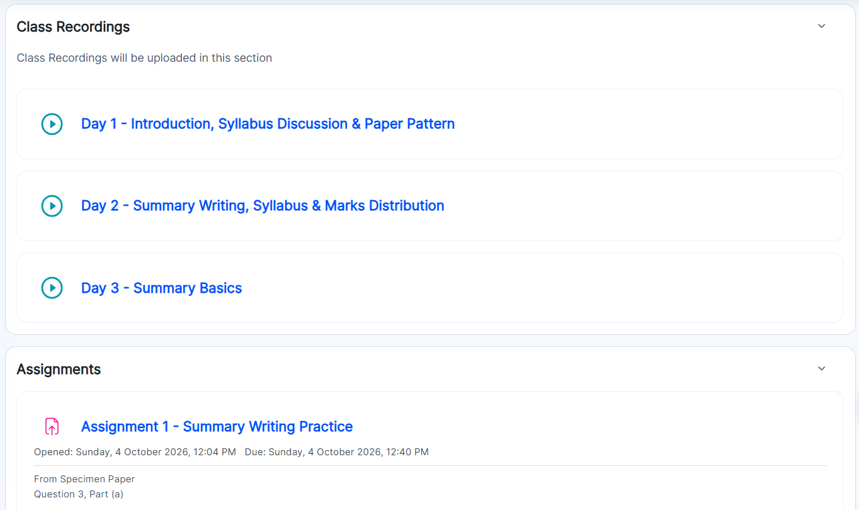Open Day 1 - Introduction, Syllabus Discussion recording
The image size is (859, 510).
268,124
